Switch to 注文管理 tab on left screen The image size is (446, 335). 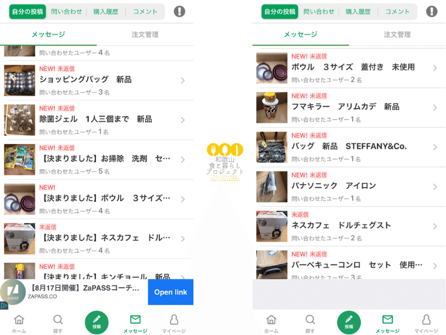(x=145, y=35)
